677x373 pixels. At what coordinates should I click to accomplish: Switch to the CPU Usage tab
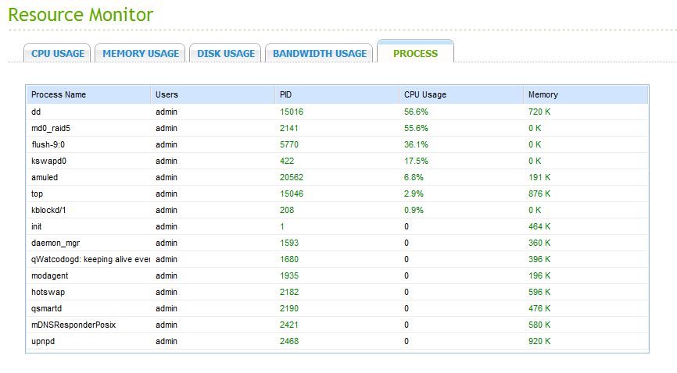pos(58,54)
